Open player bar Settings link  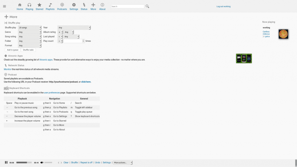[107, 162]
